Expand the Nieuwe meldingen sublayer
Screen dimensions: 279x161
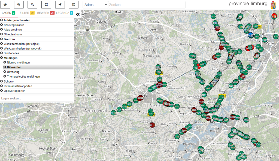click(5, 62)
